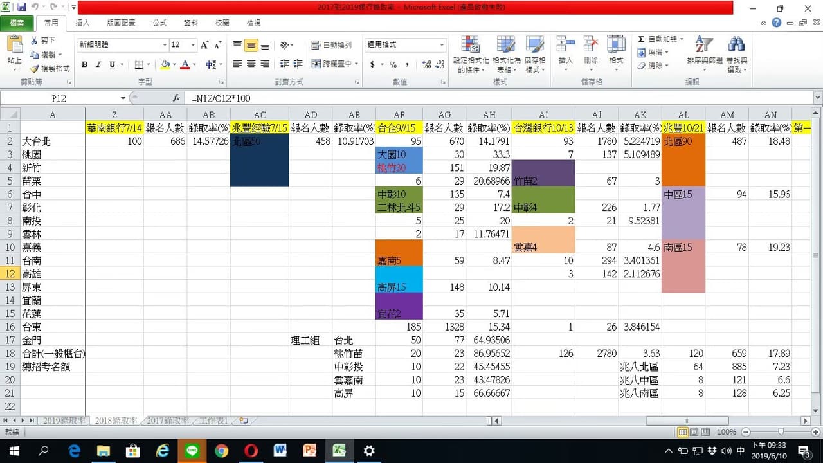Switch to the 公式 Formulas tab
The width and height of the screenshot is (823, 463).
tap(159, 23)
